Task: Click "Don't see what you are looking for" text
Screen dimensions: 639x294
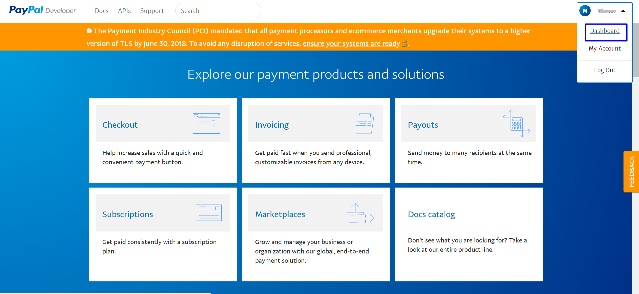Action: click(x=467, y=245)
